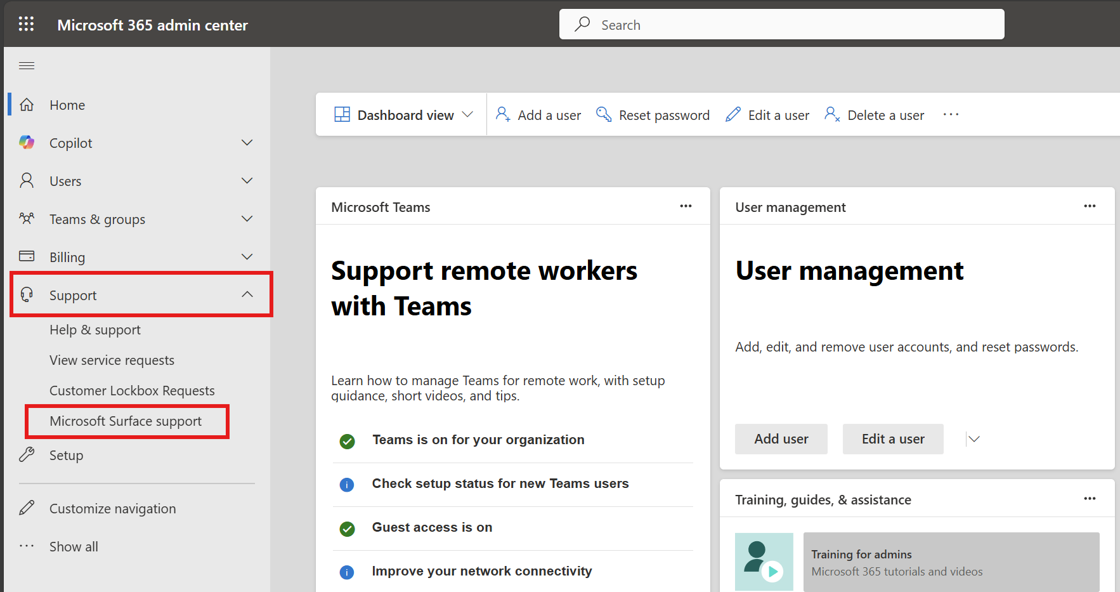Open the dropdown next to Edit a user button
The width and height of the screenshot is (1120, 592).
(973, 438)
